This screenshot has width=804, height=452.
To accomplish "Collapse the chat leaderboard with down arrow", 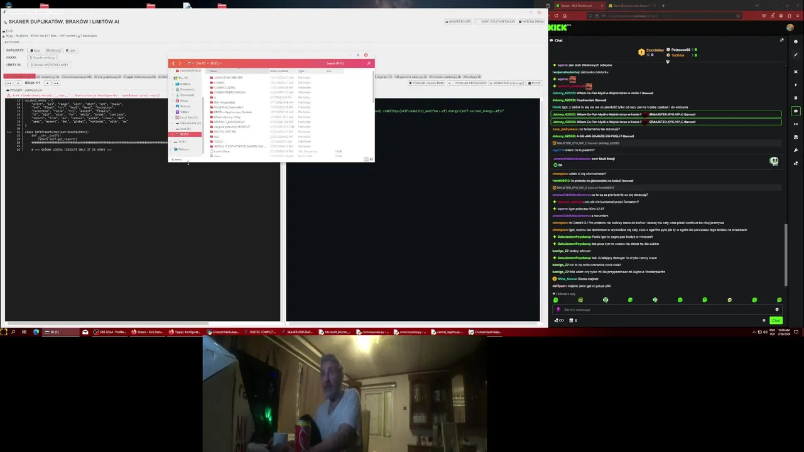I will pyautogui.click(x=668, y=62).
